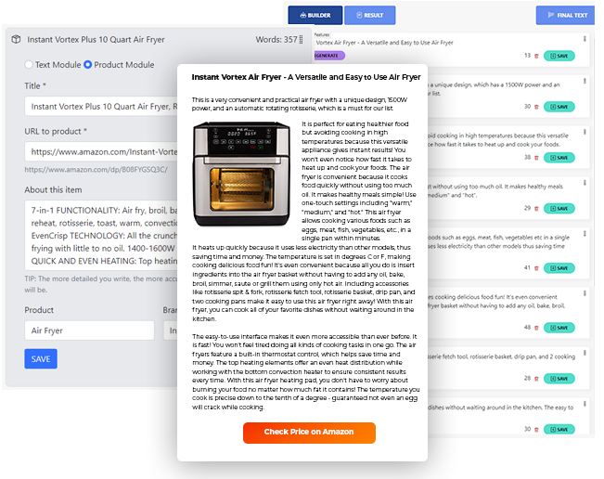Viewport: 604px width, 479px height.
Task: Click the air fryer product image in preview
Action: coord(242,174)
